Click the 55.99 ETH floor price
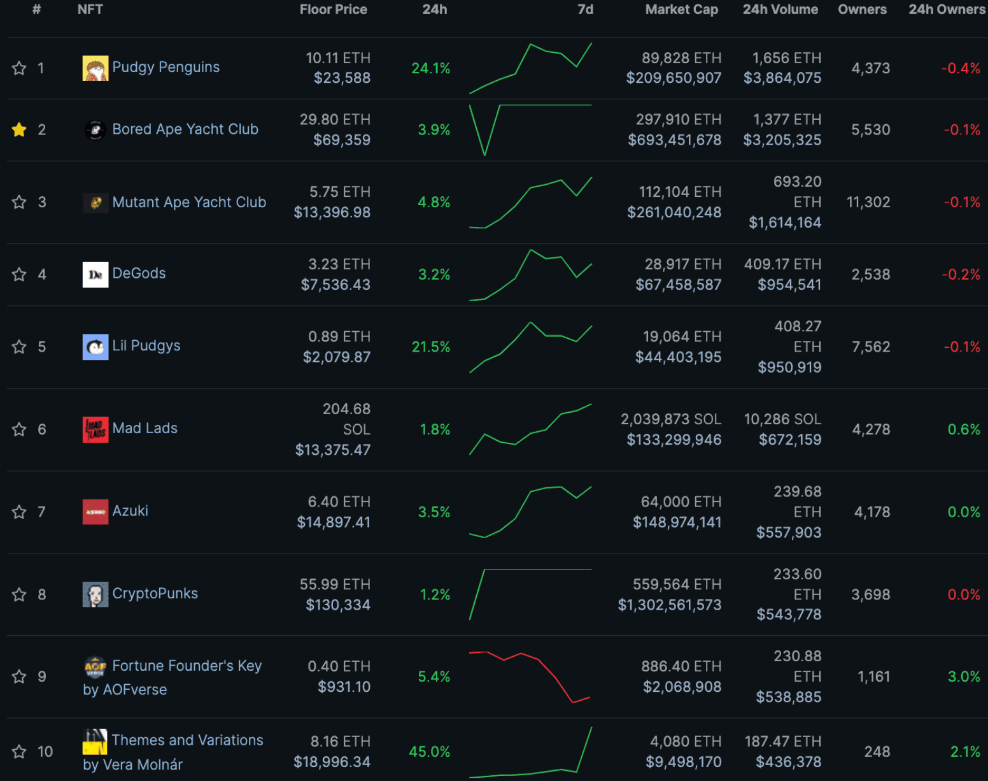Screen dimensions: 988x781 pos(335,584)
